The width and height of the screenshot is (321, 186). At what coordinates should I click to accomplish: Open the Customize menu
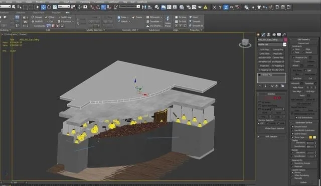(x=99, y=1)
